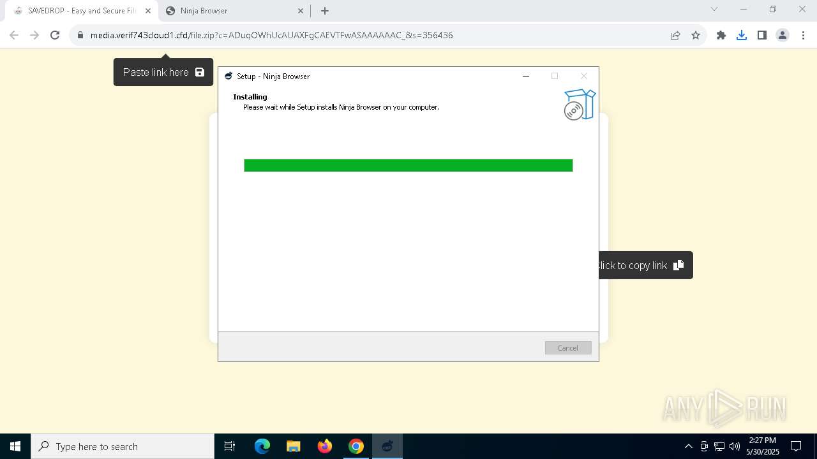Click the disabled maximize button in Setup
The width and height of the screenshot is (817, 459).
[x=555, y=76]
